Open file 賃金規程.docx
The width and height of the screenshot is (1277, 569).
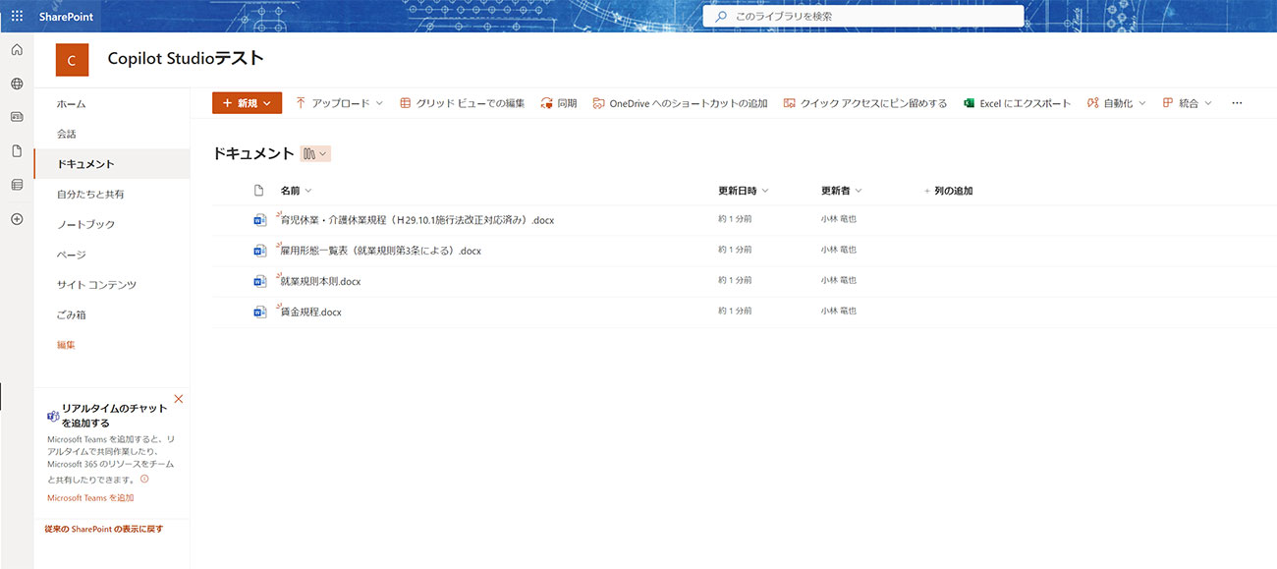click(310, 312)
